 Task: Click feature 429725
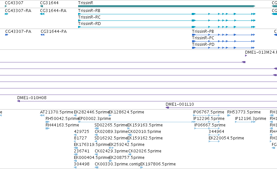tap(81, 132)
